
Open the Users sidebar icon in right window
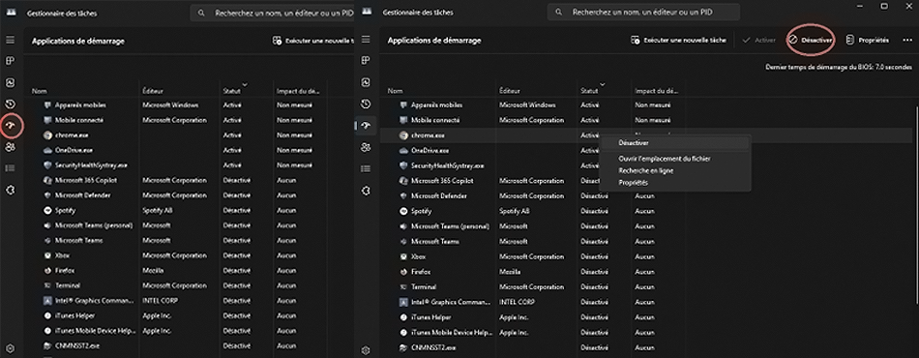click(x=366, y=147)
